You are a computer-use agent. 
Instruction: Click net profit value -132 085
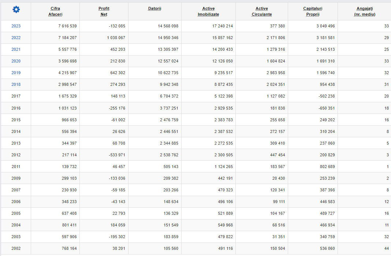pos(117,26)
